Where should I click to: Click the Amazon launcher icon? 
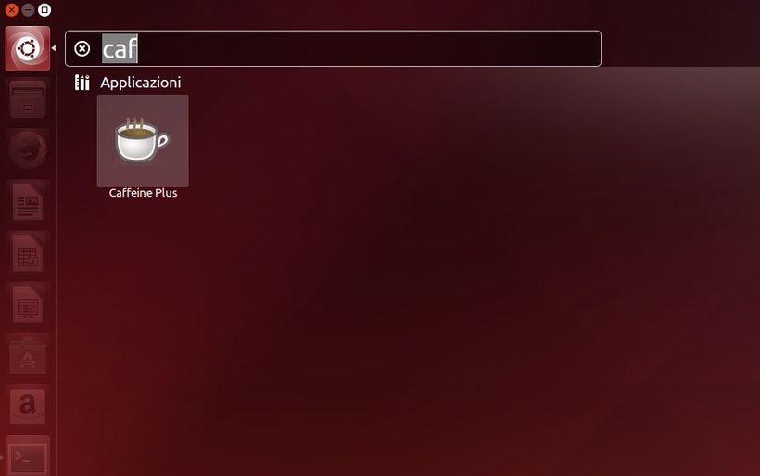click(28, 406)
